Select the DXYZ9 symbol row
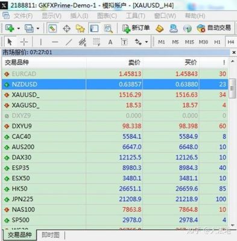This screenshot has width=237, height=241. click(115, 116)
